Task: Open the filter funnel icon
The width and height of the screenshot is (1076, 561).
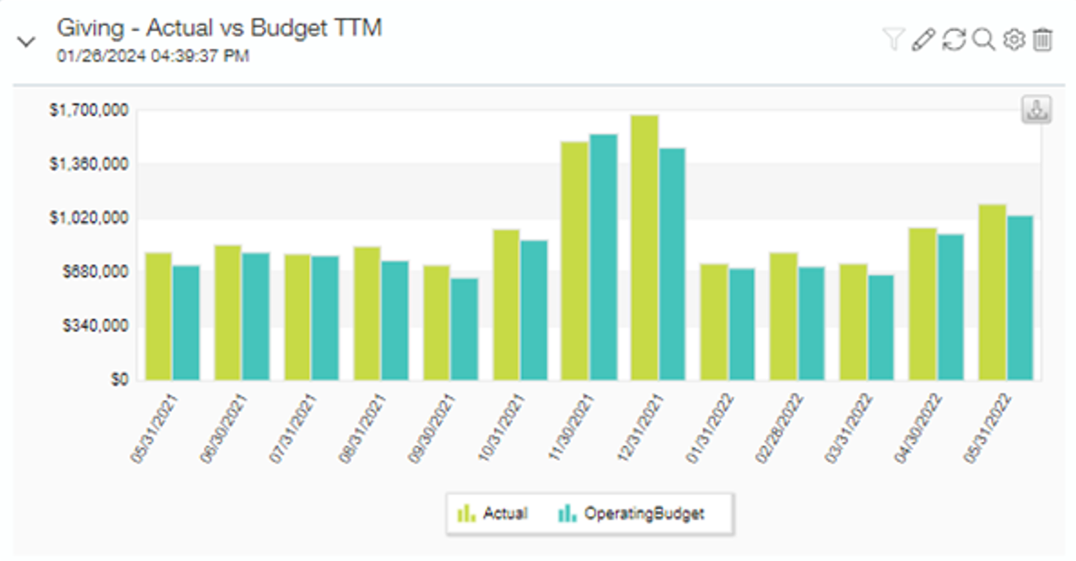Action: tap(892, 39)
